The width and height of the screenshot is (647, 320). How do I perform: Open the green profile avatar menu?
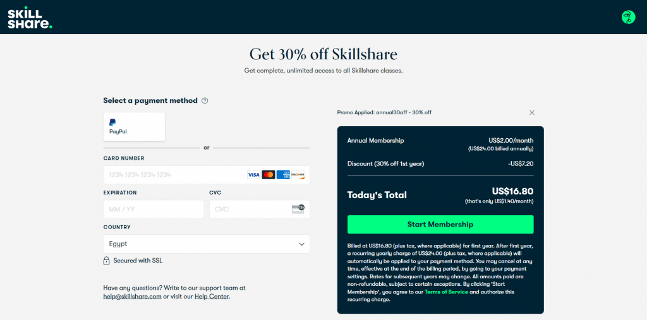click(629, 17)
